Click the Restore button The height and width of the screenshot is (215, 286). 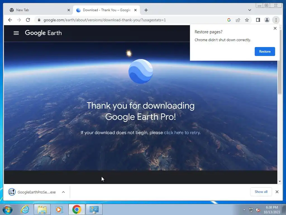(265, 52)
